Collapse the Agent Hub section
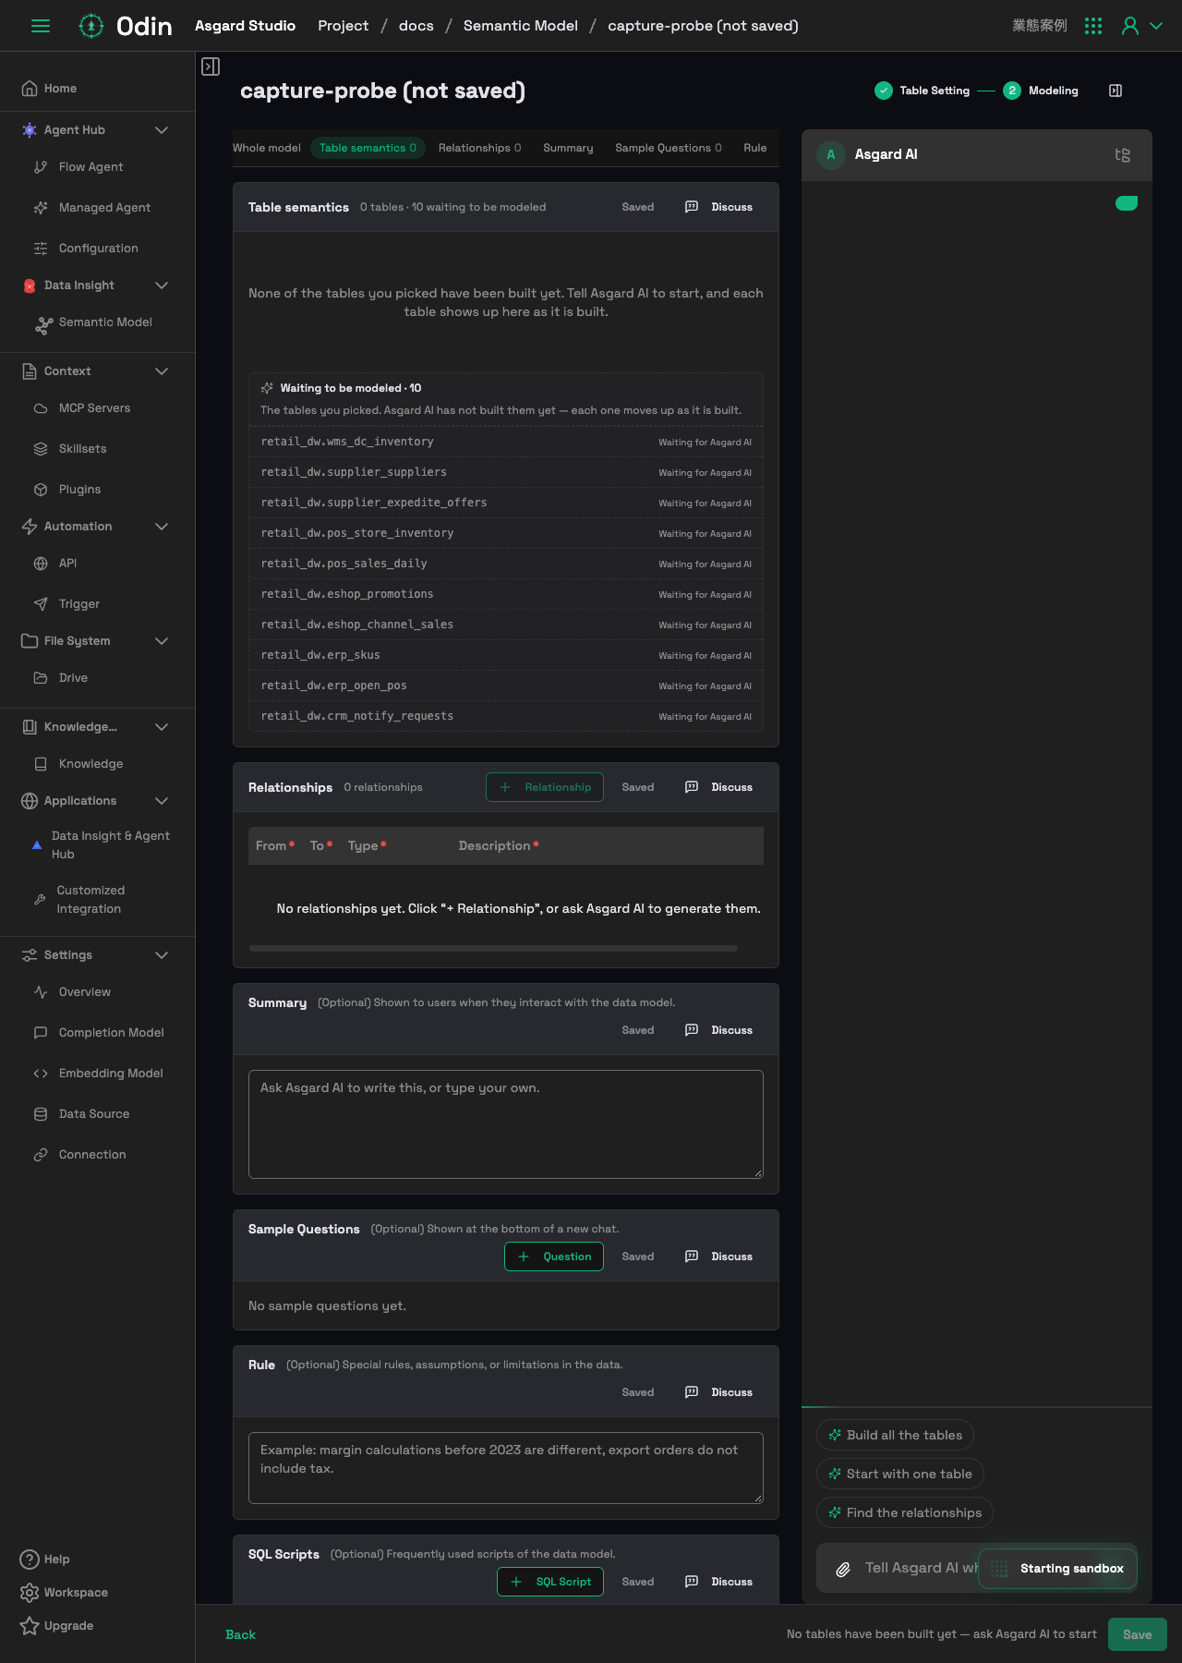Image resolution: width=1182 pixels, height=1663 pixels. click(162, 130)
